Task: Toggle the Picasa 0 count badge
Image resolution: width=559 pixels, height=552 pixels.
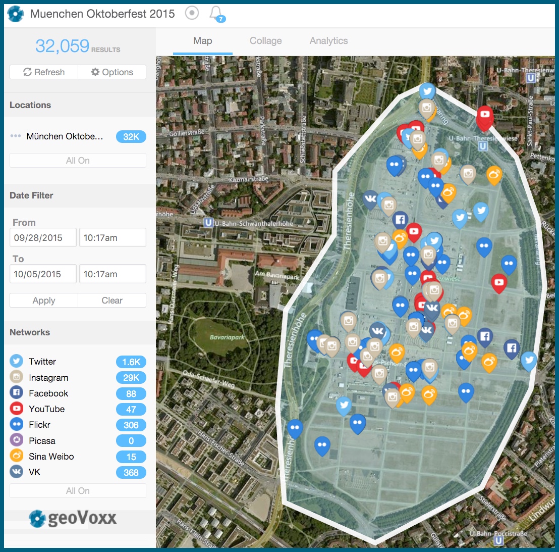Action: 131,441
